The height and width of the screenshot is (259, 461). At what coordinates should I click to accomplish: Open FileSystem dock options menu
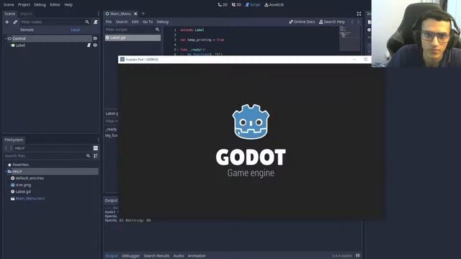coord(99,140)
